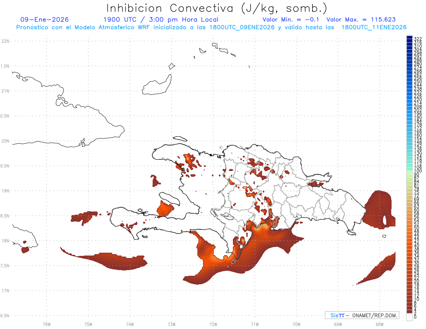Click the '71W' longitude label
Viewport: 426px width, 329px height.
click(255, 324)
